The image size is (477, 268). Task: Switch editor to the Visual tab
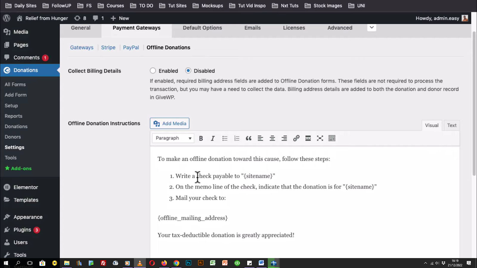click(432, 125)
